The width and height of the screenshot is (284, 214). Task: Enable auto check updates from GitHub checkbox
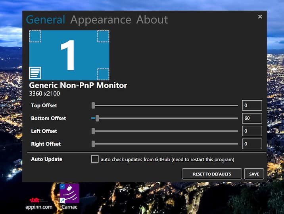click(x=95, y=159)
